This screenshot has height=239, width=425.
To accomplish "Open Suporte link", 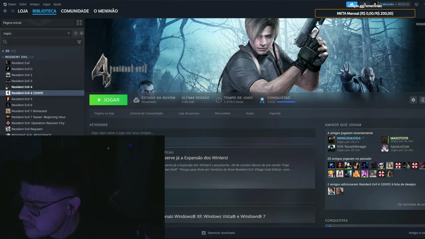I will 275,113.
